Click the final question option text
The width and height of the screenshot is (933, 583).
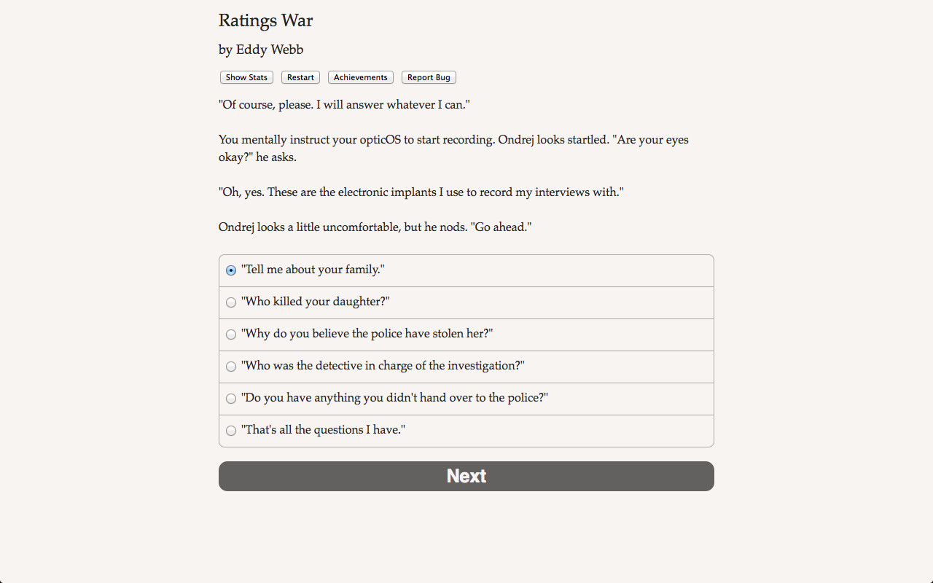coord(324,429)
